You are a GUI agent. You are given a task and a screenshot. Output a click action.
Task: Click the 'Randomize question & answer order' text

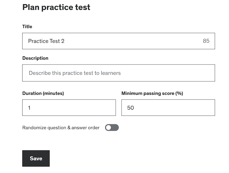61,128
